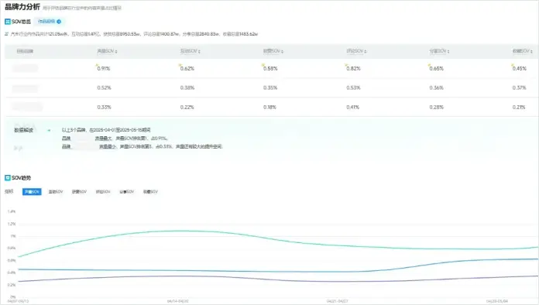Click the small icon before industry summary text
Image resolution: width=539 pixels, height=305 pixels.
[x=6, y=34]
